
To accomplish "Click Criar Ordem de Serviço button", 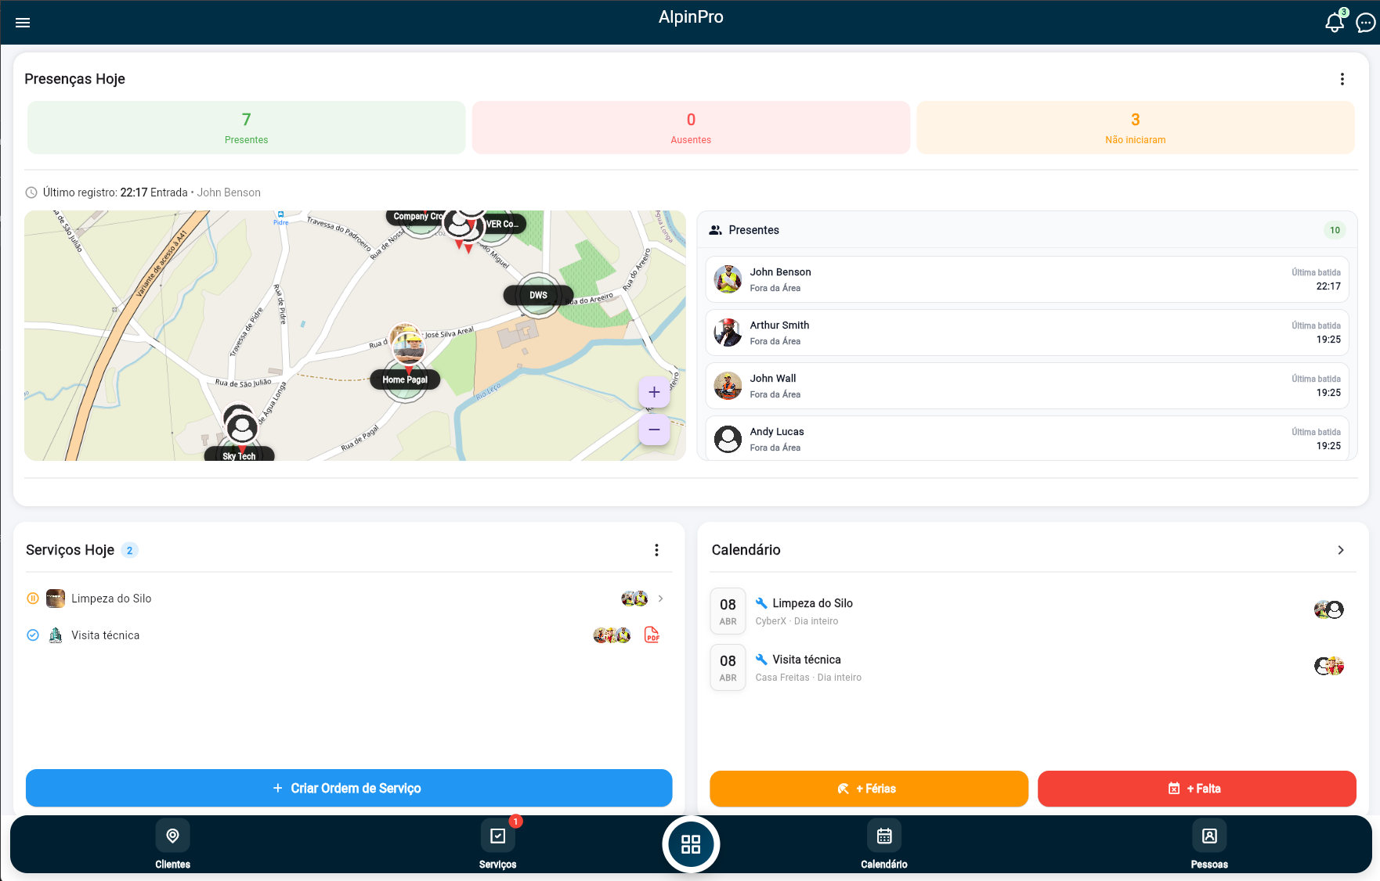I will (349, 788).
